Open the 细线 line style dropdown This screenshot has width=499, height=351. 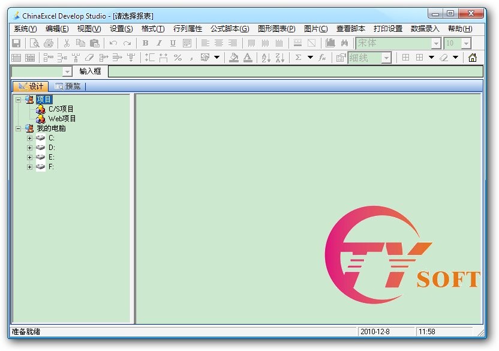386,58
